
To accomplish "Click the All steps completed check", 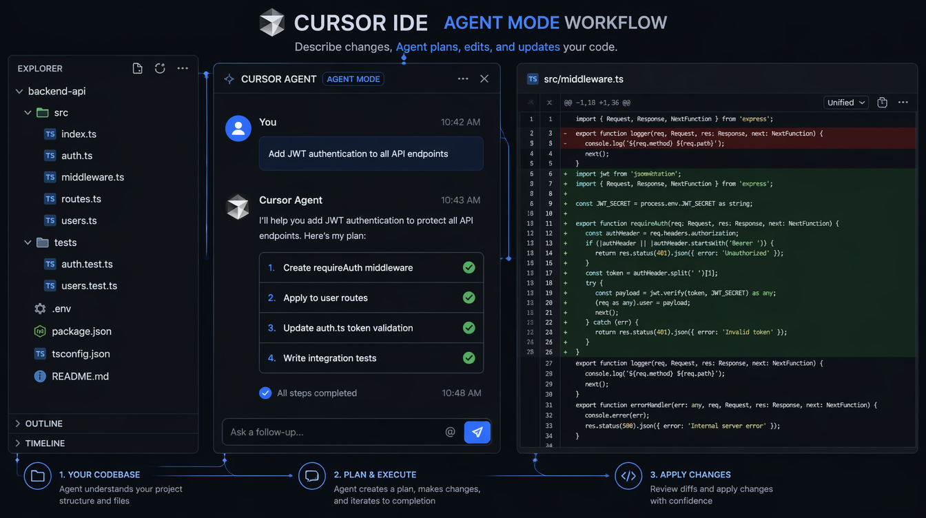I will (x=265, y=393).
